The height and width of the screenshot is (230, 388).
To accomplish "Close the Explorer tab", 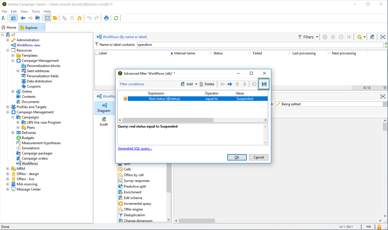I will tap(43, 27).
